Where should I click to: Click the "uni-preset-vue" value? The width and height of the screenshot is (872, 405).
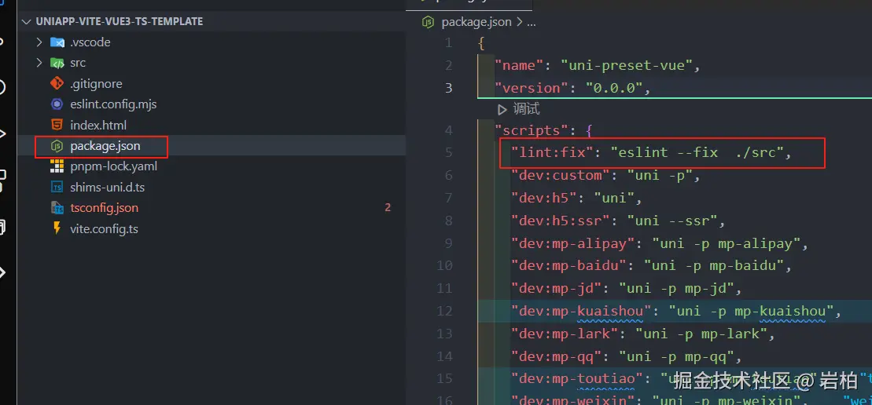[627, 66]
